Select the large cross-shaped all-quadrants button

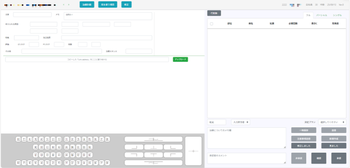coord(193,151)
